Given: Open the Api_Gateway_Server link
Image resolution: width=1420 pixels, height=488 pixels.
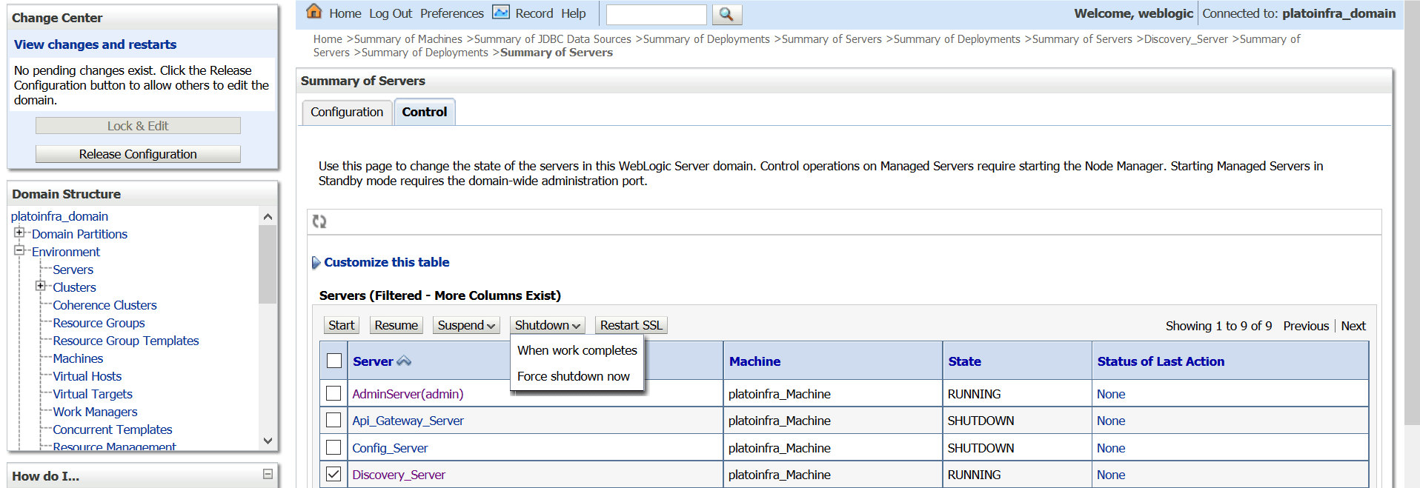Looking at the screenshot, I should (408, 421).
